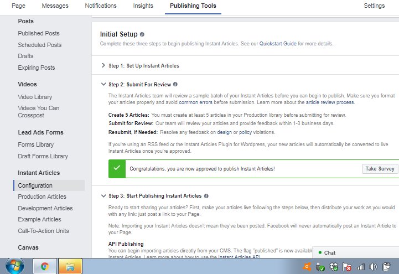
Task: Click the volume speaker tray icon
Action: tap(374, 267)
